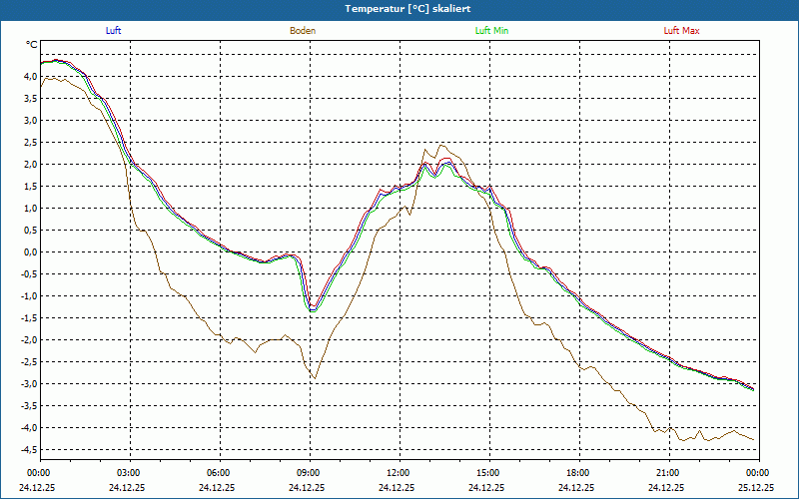The height and width of the screenshot is (499, 799).
Task: Click the 09:00 time axis label
Action: point(311,473)
